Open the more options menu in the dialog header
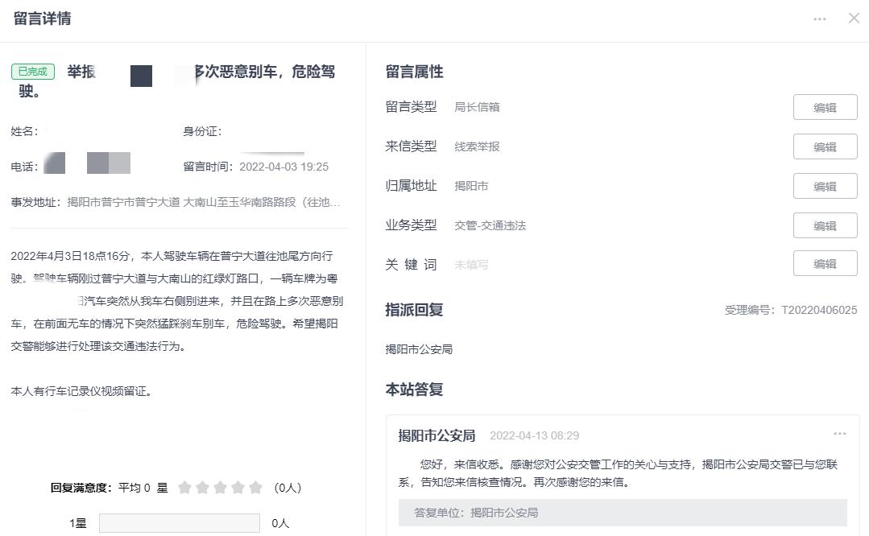This screenshot has height=536, width=869. [x=820, y=19]
